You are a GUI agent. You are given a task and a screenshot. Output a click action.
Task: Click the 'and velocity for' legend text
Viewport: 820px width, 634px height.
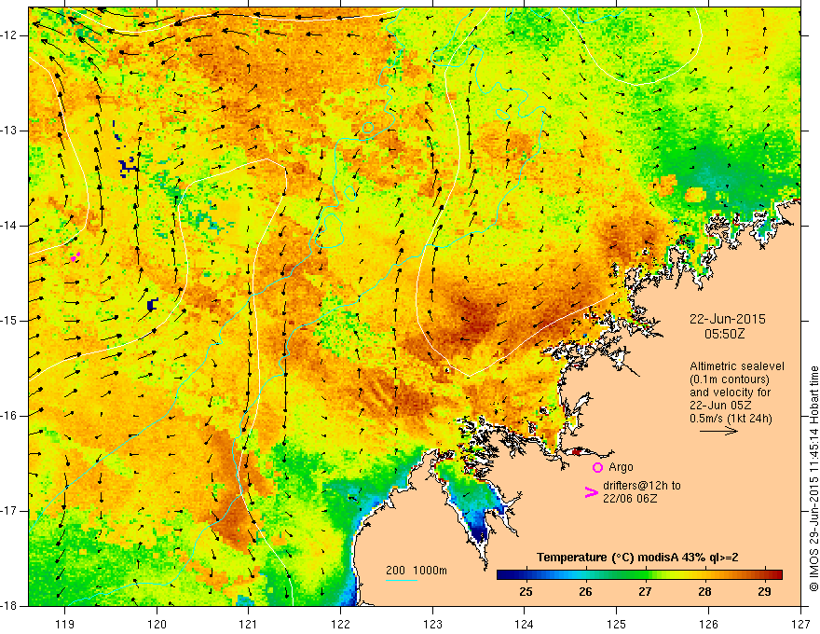730,393
